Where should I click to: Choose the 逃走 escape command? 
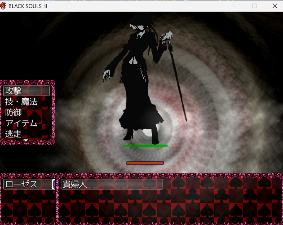(13, 134)
